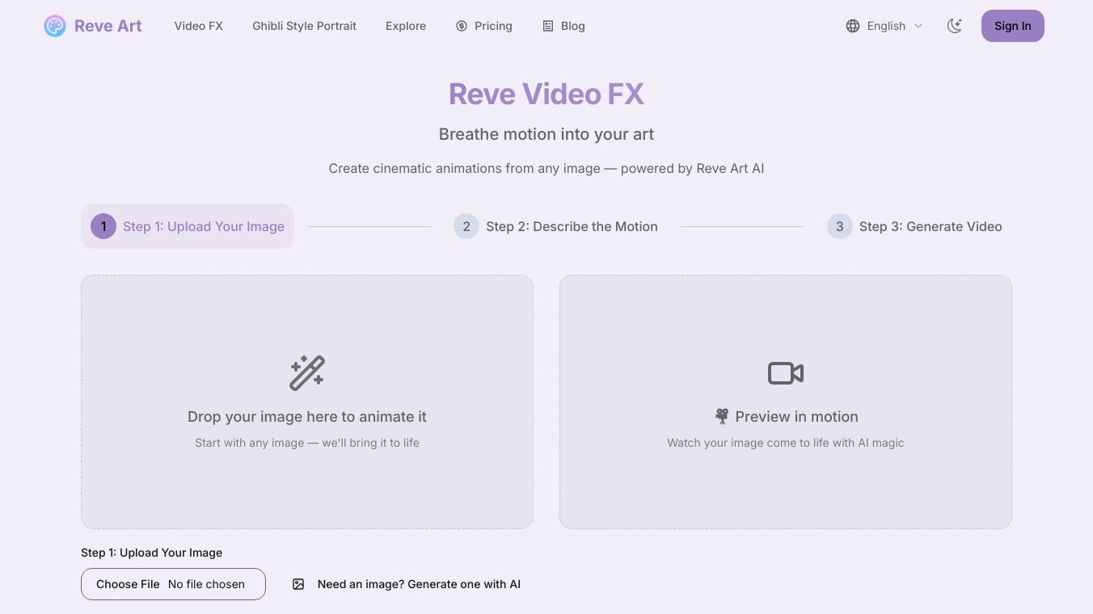Open 'Need an image? Generate one with AI'
This screenshot has height=614, width=1093.
pyautogui.click(x=419, y=584)
